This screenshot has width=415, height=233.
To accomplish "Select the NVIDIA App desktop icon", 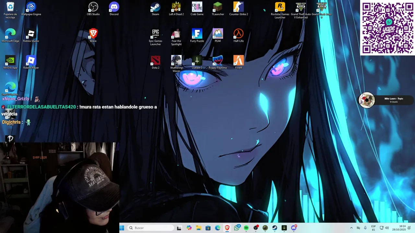I will [x=10, y=62].
